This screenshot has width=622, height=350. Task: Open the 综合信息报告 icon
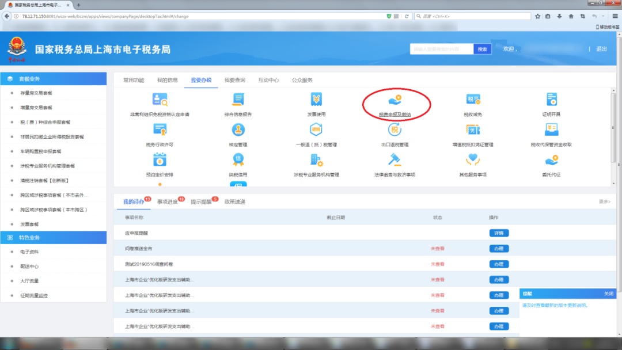[238, 100]
